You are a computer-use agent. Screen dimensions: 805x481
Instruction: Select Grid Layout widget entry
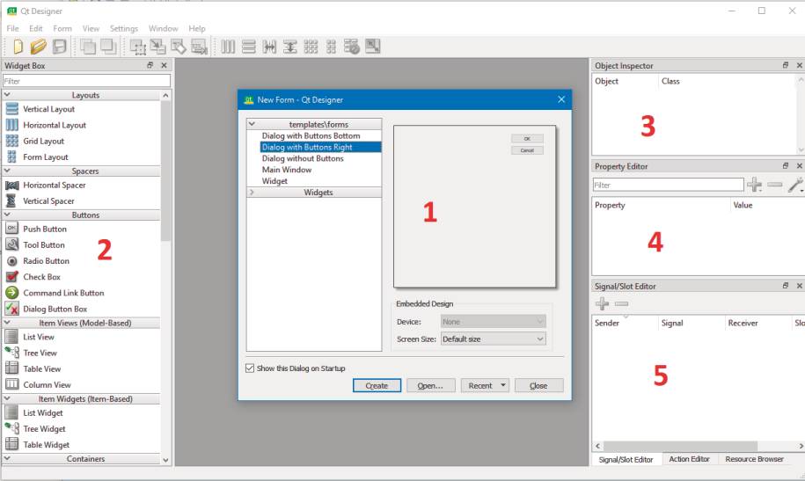point(44,141)
